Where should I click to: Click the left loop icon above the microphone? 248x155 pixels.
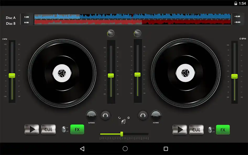119,118
